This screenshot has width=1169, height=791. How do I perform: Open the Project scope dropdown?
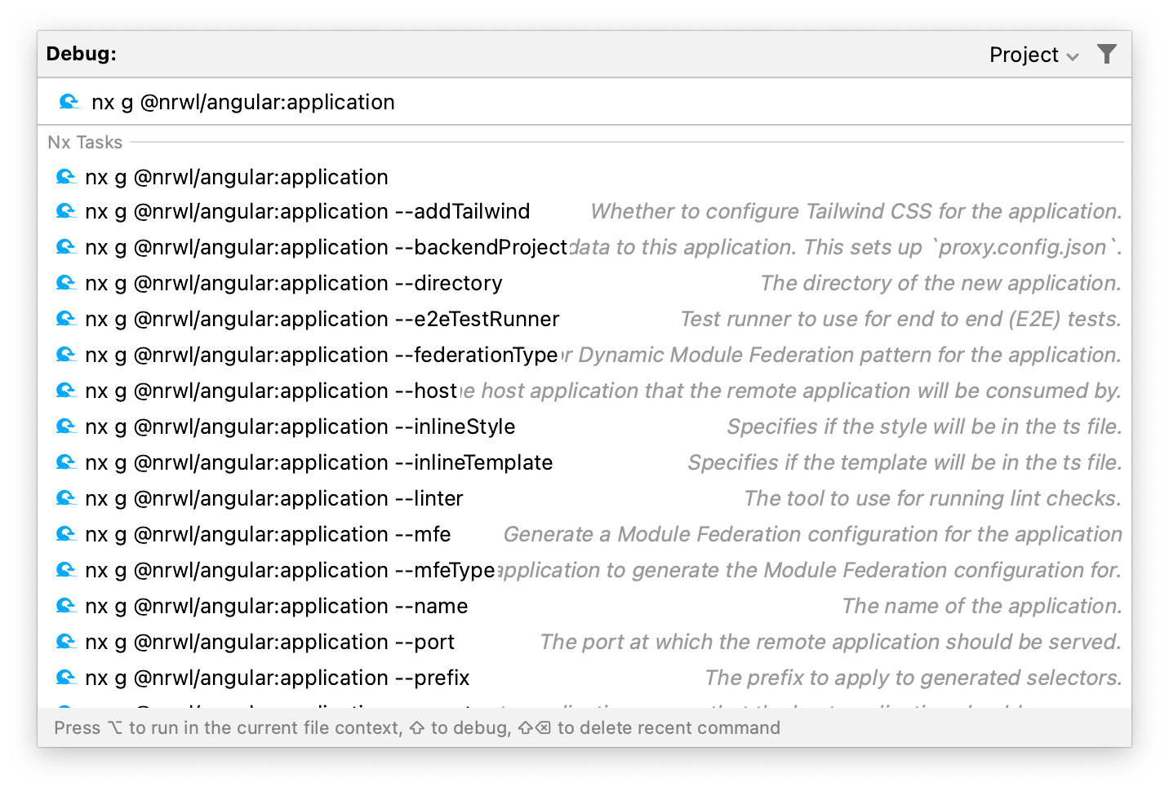click(1033, 55)
